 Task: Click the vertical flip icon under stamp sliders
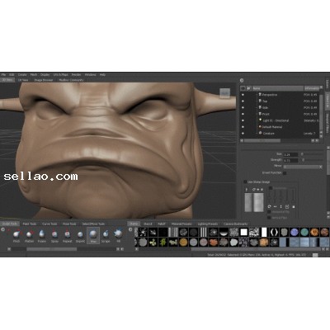point(280,206)
